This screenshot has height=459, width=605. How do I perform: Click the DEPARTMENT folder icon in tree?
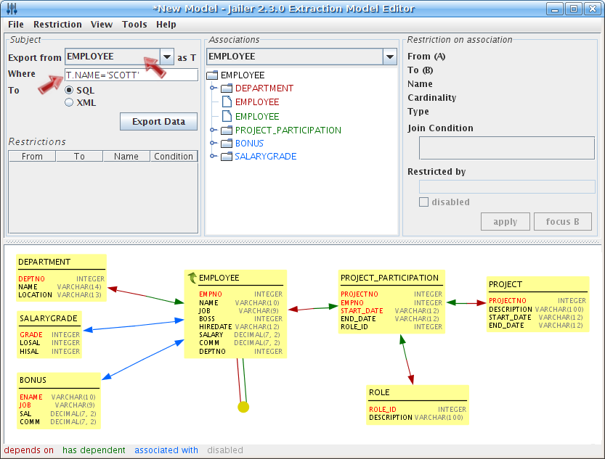coord(226,88)
